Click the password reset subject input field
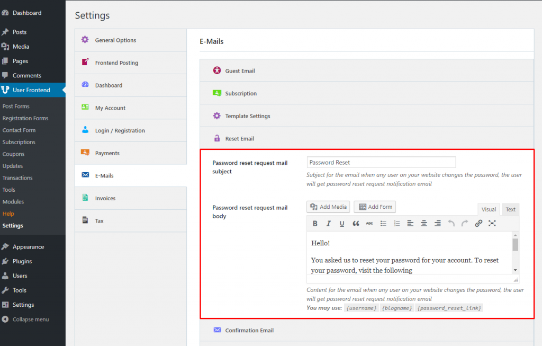The image size is (542, 346). tap(381, 162)
